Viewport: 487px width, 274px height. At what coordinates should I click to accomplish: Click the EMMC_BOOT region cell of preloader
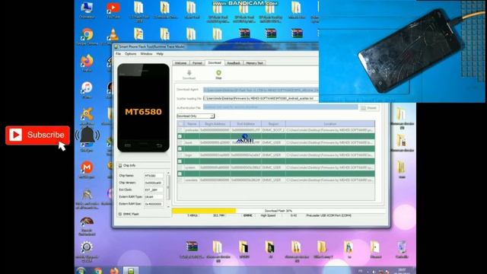(273, 130)
